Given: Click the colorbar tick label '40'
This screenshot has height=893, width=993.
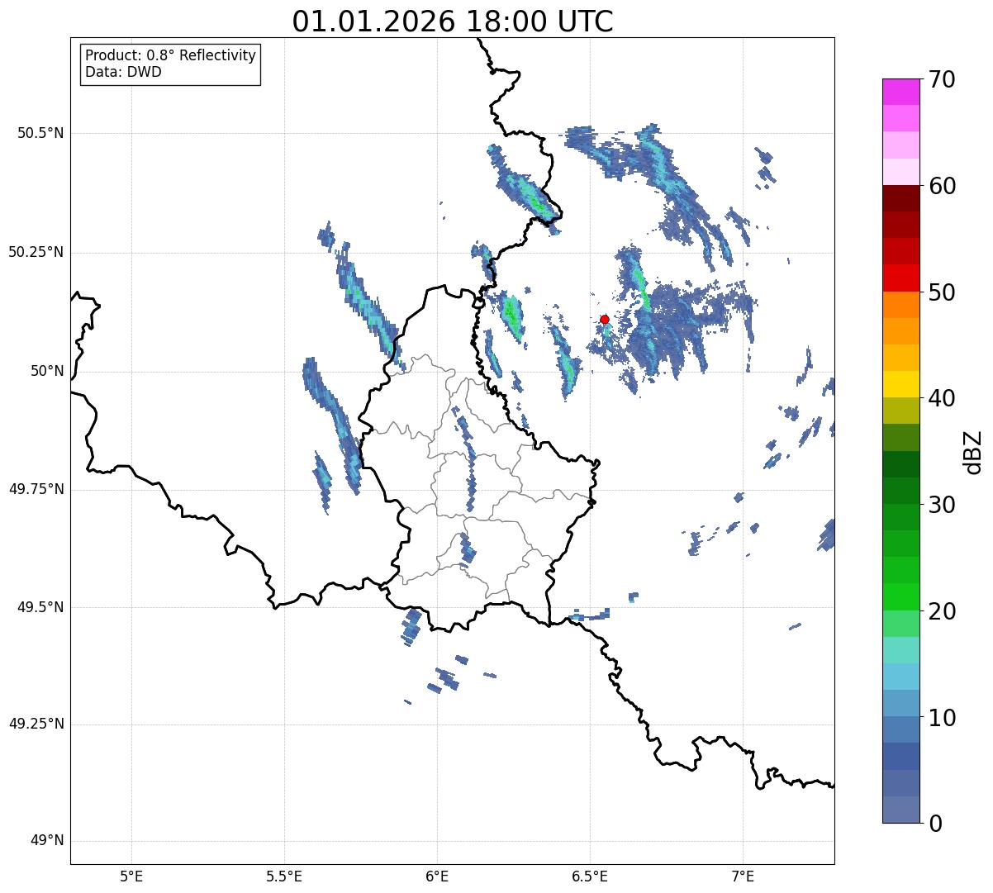Looking at the screenshot, I should pyautogui.click(x=942, y=398).
